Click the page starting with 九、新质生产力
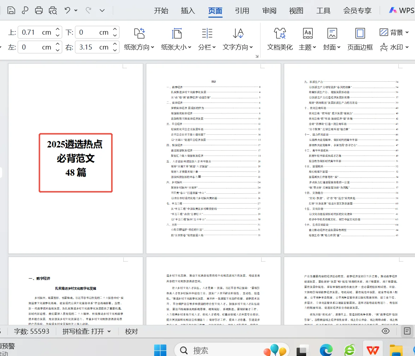415x356 pixels. click(350, 158)
